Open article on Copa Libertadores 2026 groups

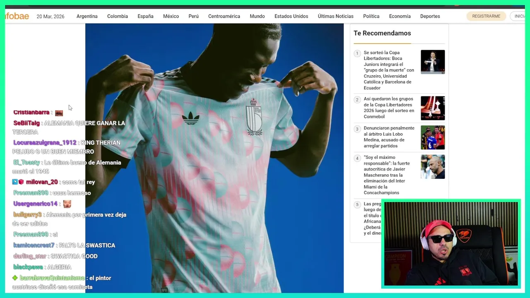pos(389,108)
